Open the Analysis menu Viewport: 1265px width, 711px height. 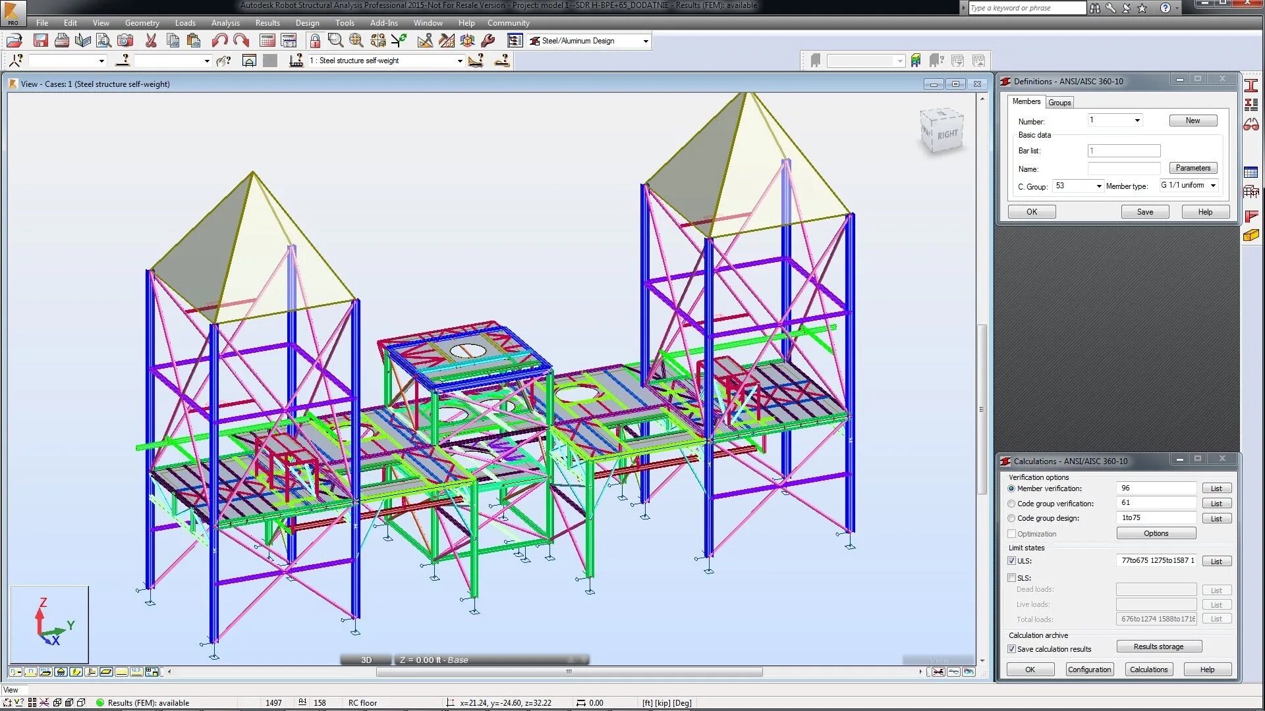point(225,23)
